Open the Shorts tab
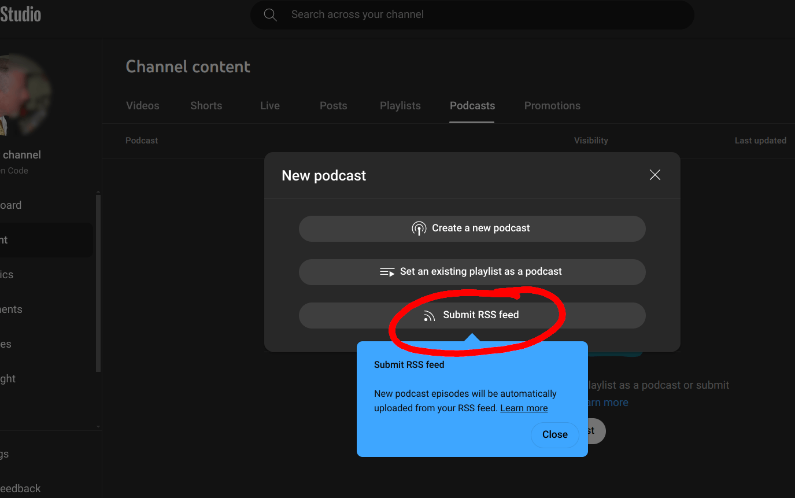The width and height of the screenshot is (795, 498). click(206, 106)
